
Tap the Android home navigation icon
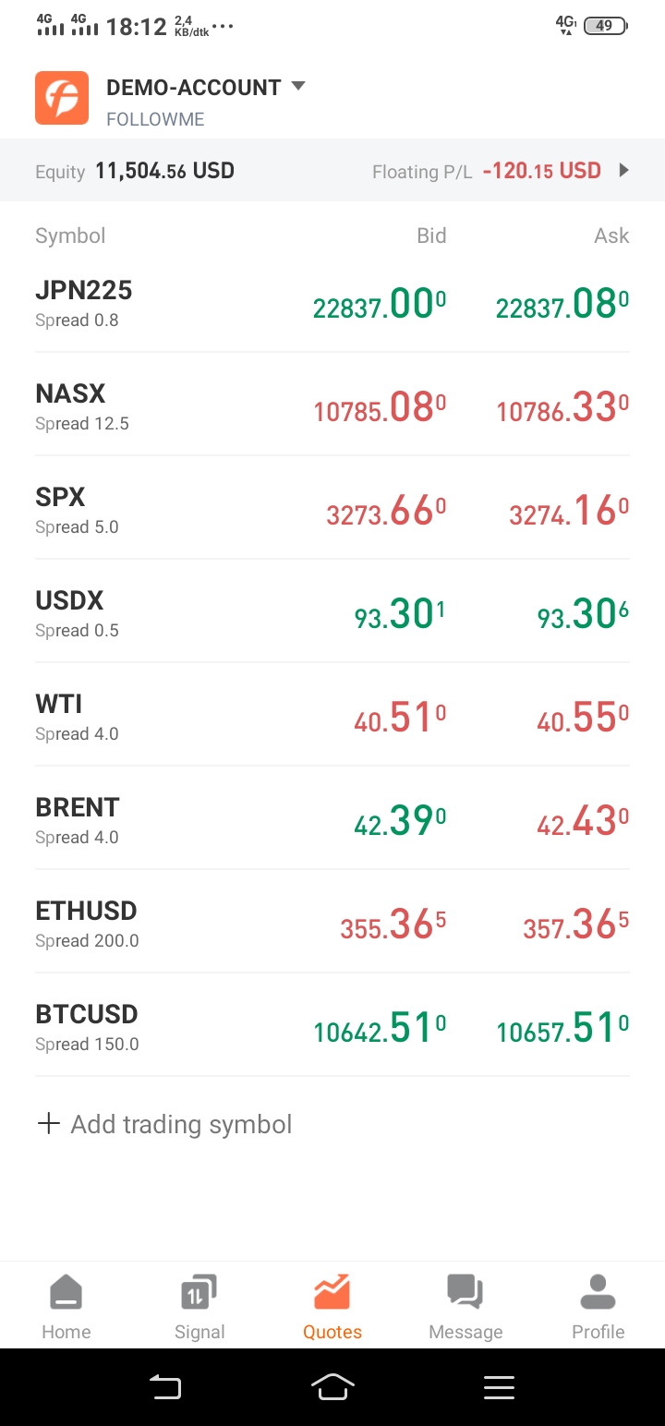pos(332,1387)
